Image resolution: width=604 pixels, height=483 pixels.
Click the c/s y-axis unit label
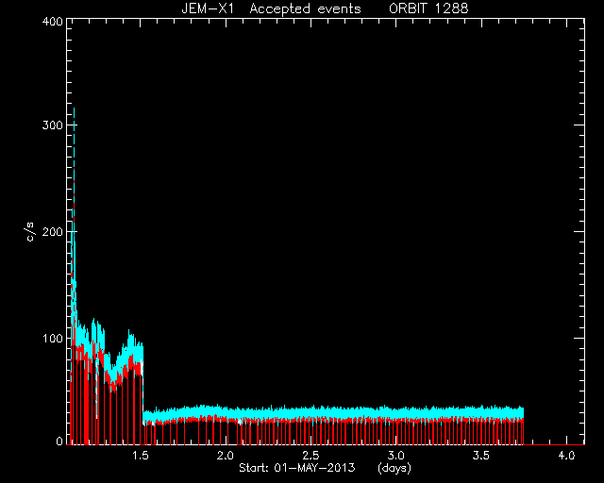click(x=30, y=232)
